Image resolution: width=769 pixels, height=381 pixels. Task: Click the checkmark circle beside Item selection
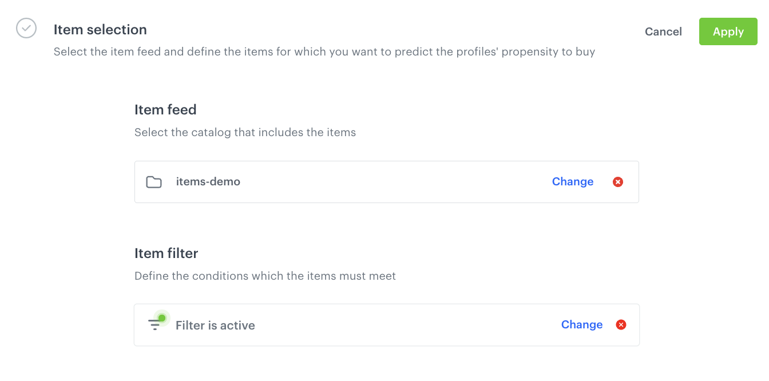point(26,28)
